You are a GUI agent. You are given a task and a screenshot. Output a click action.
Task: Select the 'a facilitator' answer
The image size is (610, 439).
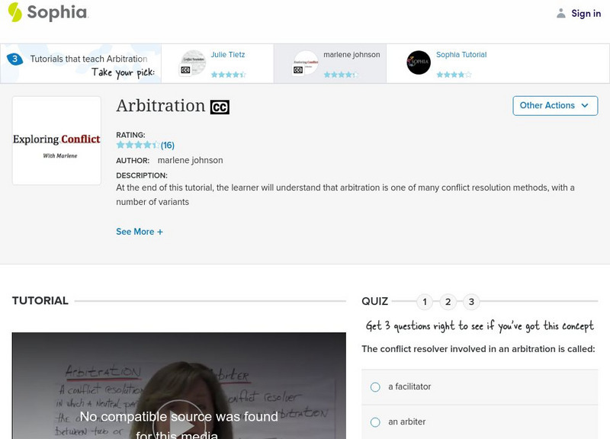coord(374,387)
